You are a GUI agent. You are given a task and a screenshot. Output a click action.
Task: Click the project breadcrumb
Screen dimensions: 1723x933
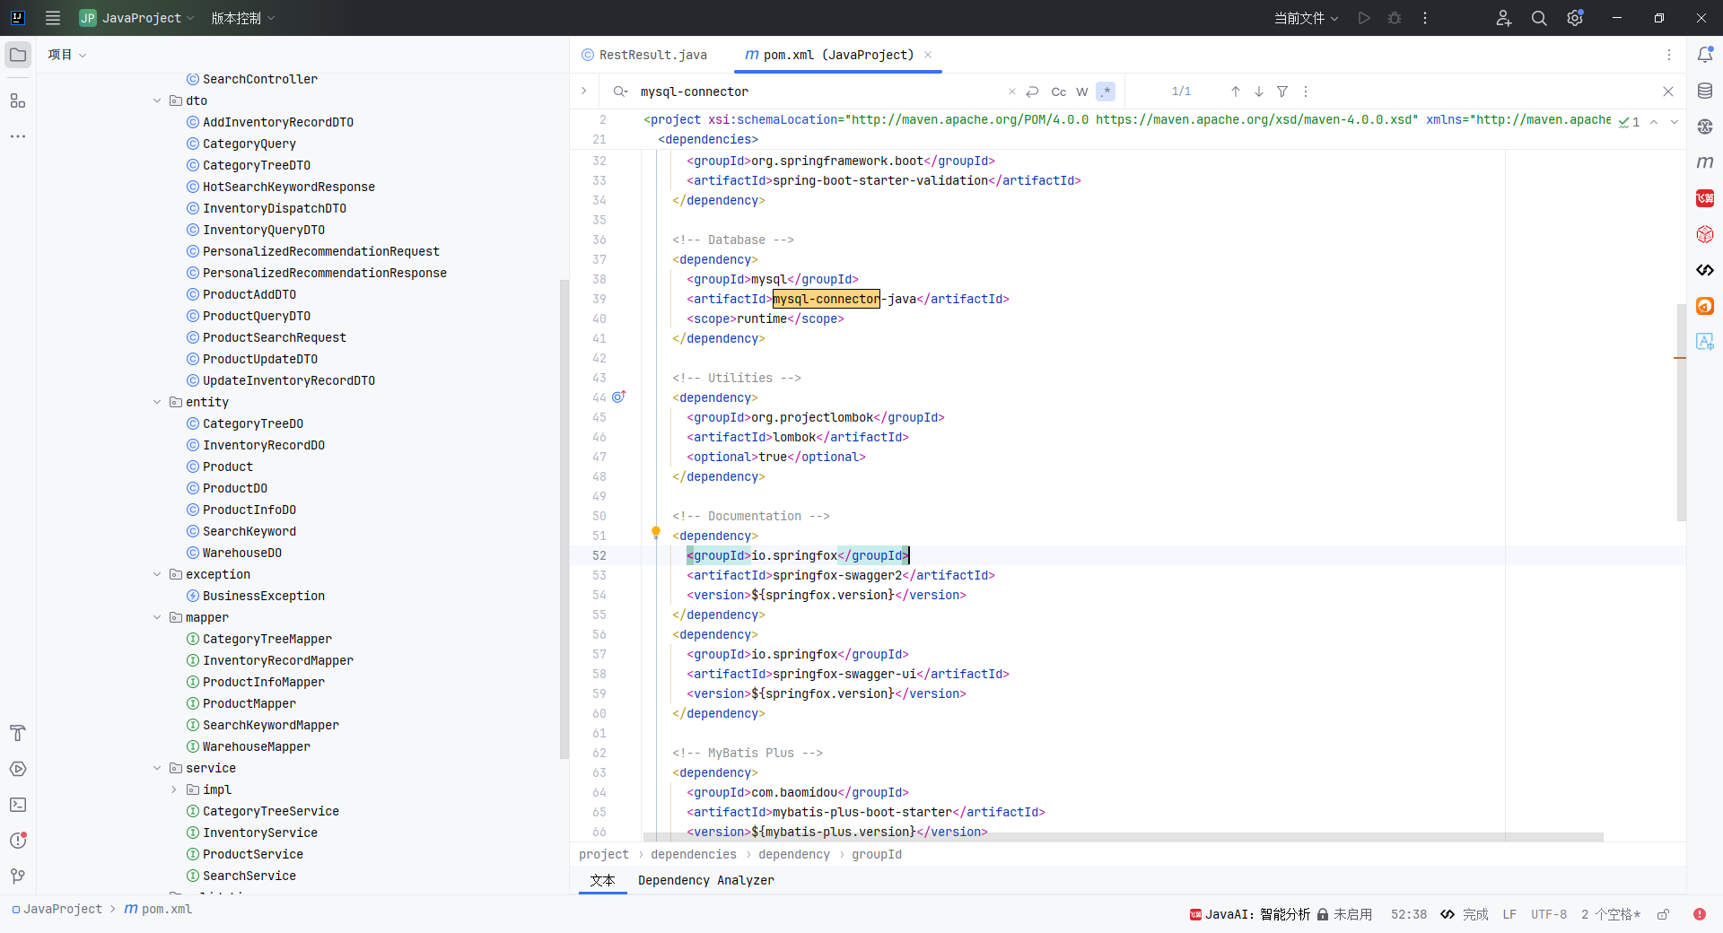click(604, 854)
